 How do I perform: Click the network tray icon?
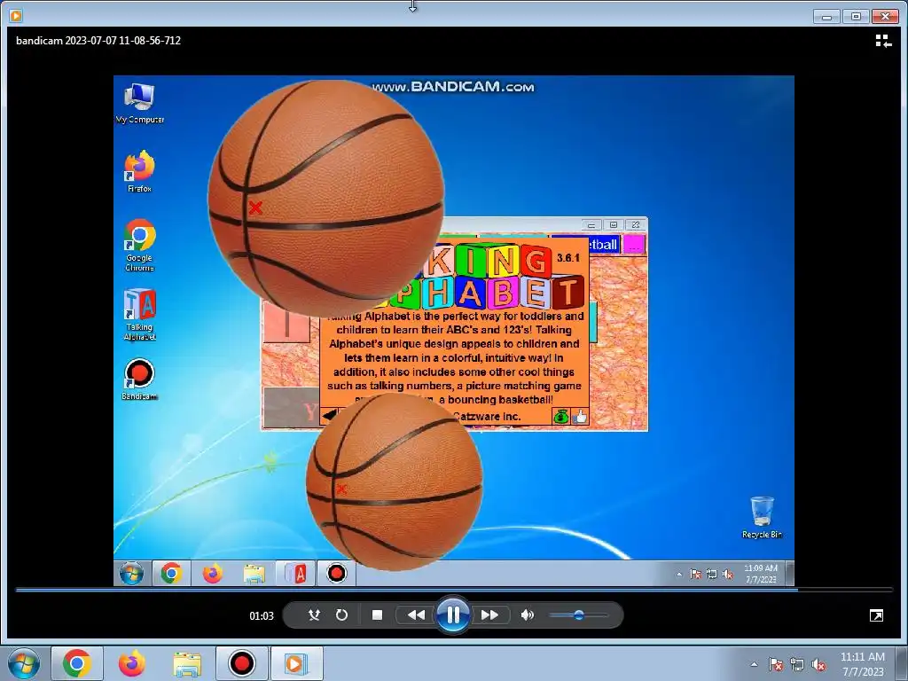(x=797, y=664)
